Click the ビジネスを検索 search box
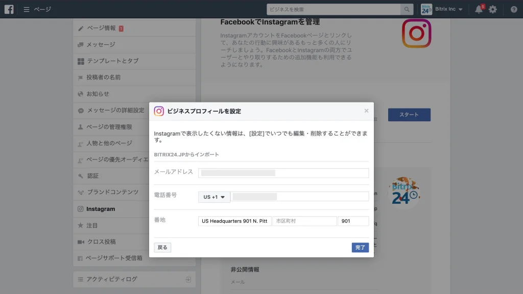523x294 pixels. (334, 9)
